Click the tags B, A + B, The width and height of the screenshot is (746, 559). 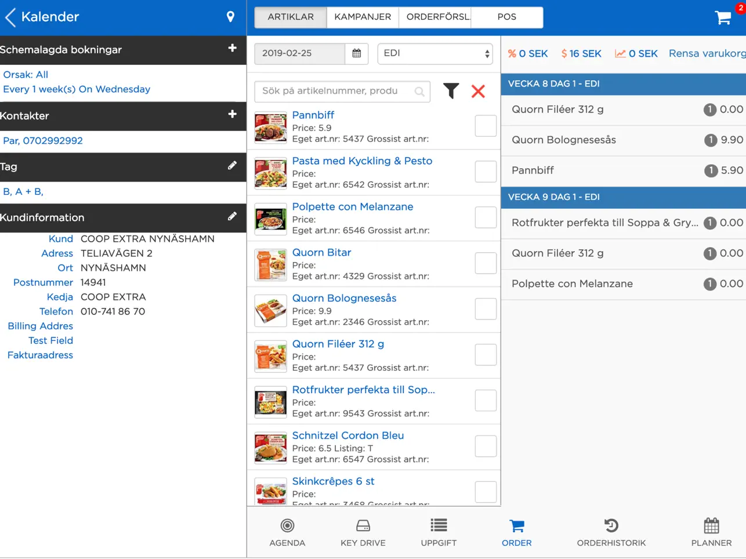[x=23, y=192]
